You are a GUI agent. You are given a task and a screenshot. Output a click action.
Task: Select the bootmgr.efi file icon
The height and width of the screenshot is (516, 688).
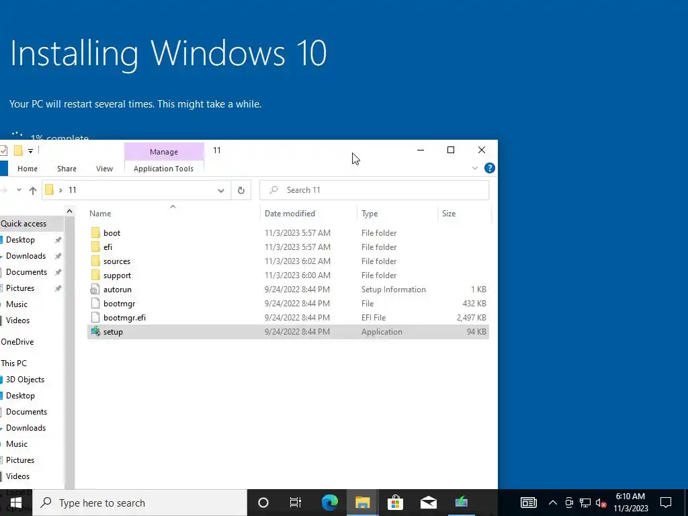(95, 317)
